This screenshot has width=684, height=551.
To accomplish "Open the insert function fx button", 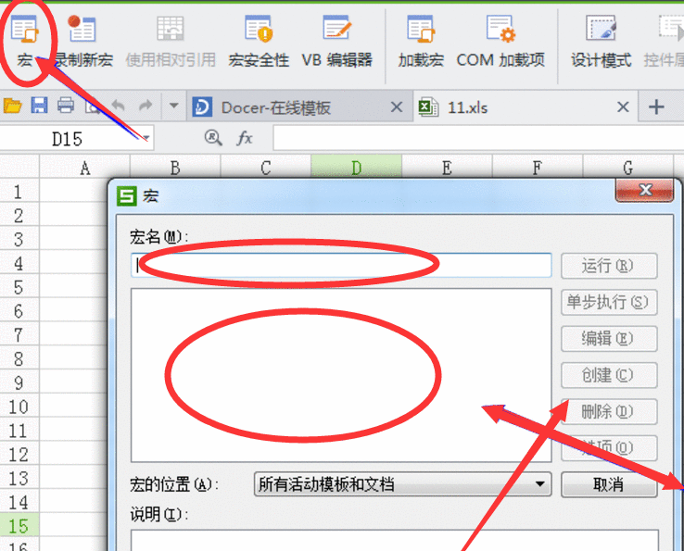I will (x=245, y=138).
